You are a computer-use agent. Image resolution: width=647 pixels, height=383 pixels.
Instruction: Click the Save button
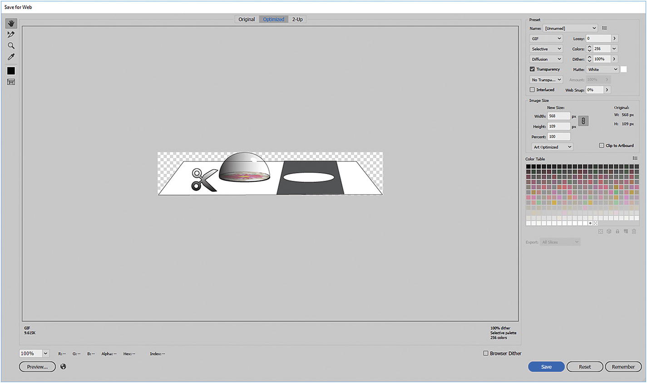pyautogui.click(x=546, y=366)
